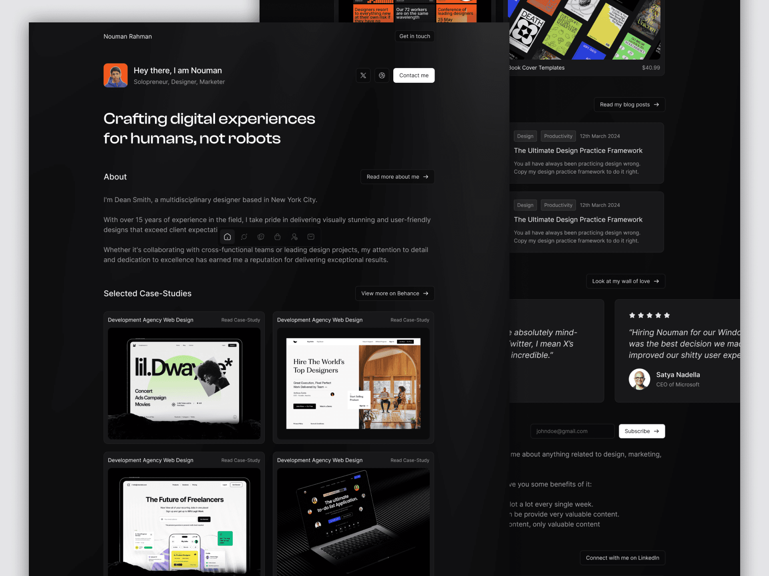769x576 pixels.
Task: Click the home icon in toolbar
Action: point(227,236)
